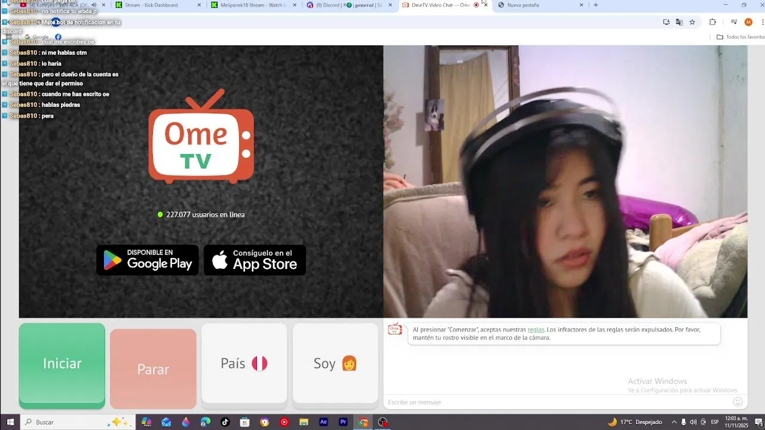Screen dimensions: 765x430
Task: Click the message input field
Action: [559, 402]
